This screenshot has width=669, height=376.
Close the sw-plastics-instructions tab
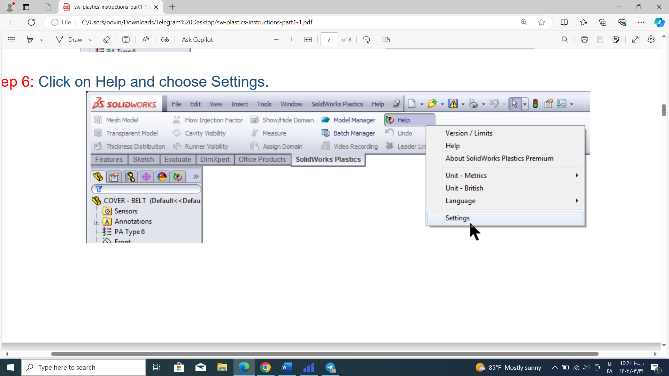tap(156, 7)
